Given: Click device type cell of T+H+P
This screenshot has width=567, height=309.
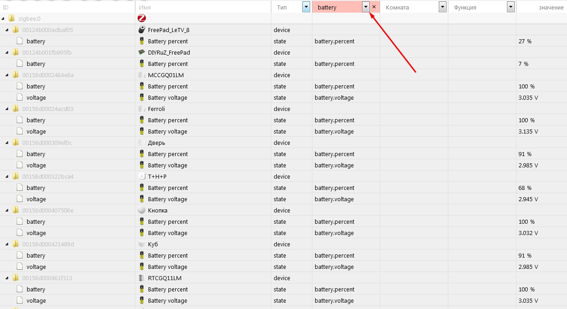Looking at the screenshot, I should tap(282, 176).
